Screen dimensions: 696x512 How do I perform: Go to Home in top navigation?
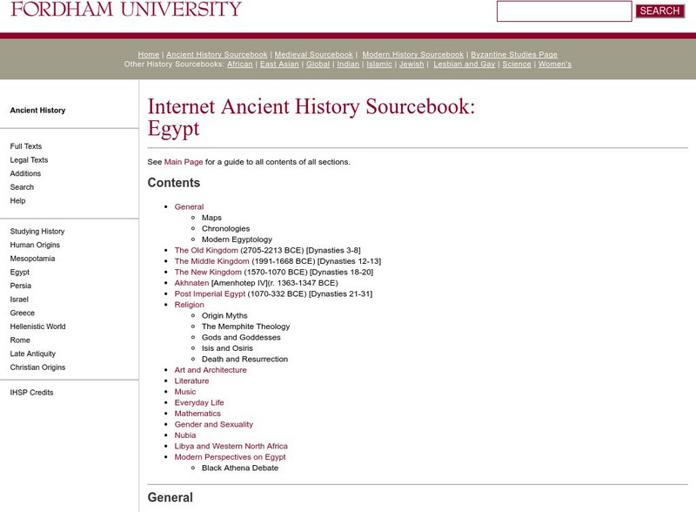point(148,54)
